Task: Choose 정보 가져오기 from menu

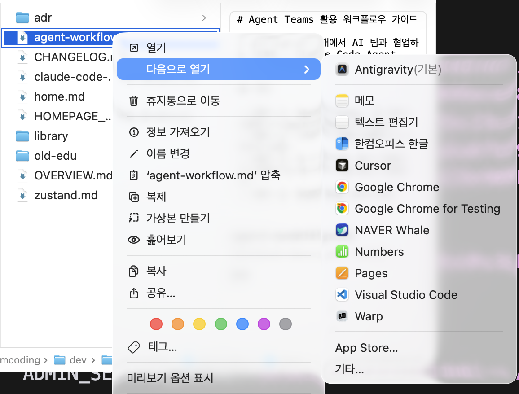Action: click(x=219, y=132)
